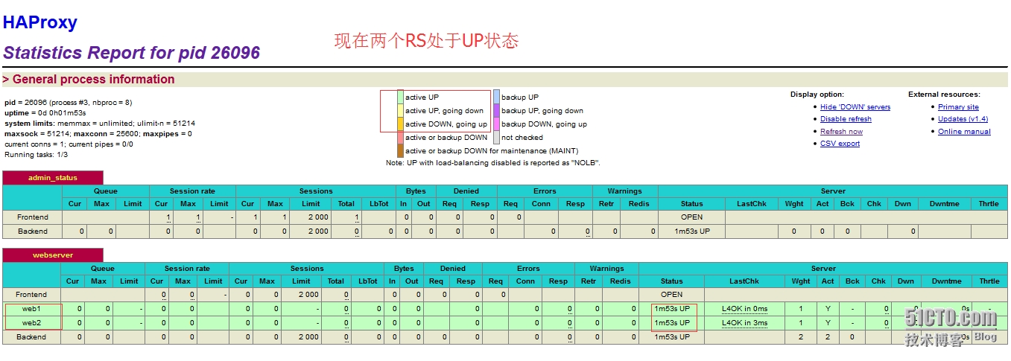Click the orange active DOWN, going up swatch
This screenshot has width=1011, height=361.
pos(400,124)
